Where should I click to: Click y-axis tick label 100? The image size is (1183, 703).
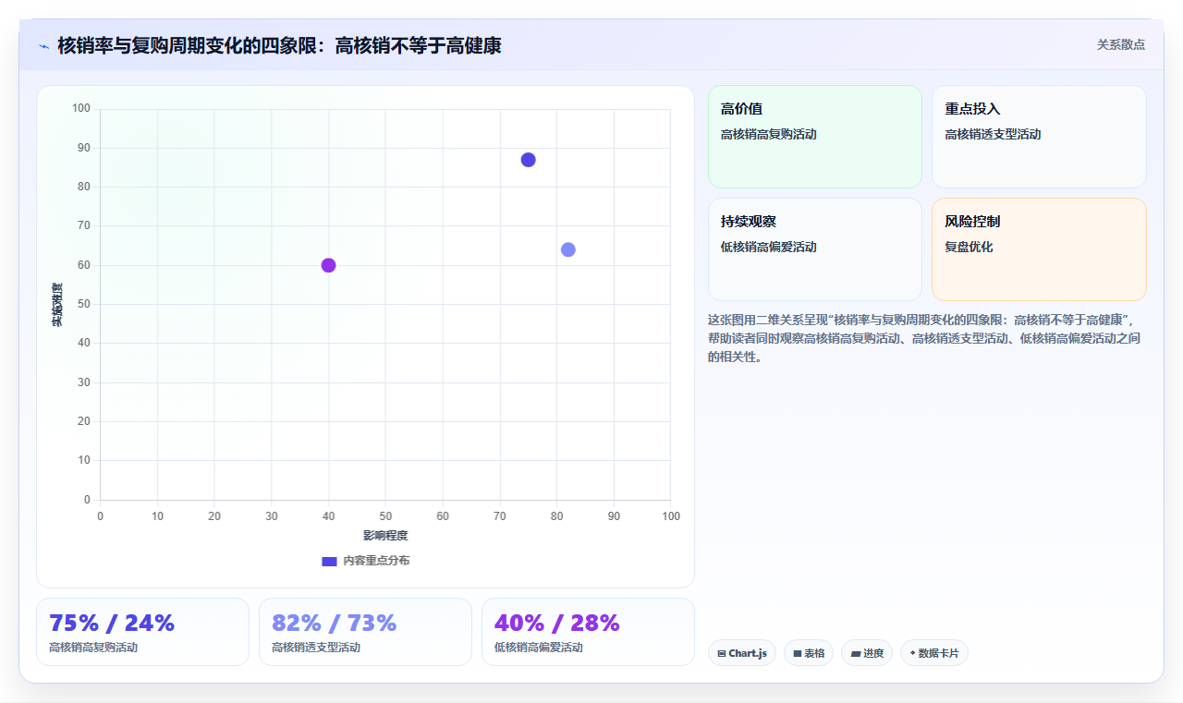(x=81, y=109)
